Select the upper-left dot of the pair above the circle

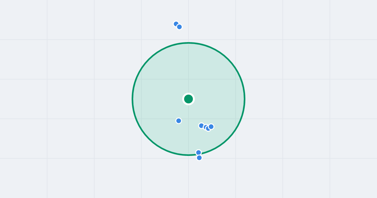[x=176, y=24]
